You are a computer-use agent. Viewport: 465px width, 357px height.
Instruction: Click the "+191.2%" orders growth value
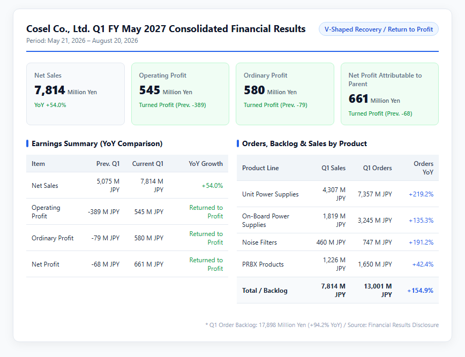click(x=421, y=242)
